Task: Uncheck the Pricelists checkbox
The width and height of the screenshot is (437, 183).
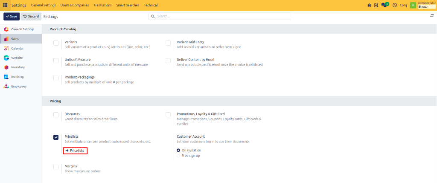Action: pyautogui.click(x=56, y=137)
